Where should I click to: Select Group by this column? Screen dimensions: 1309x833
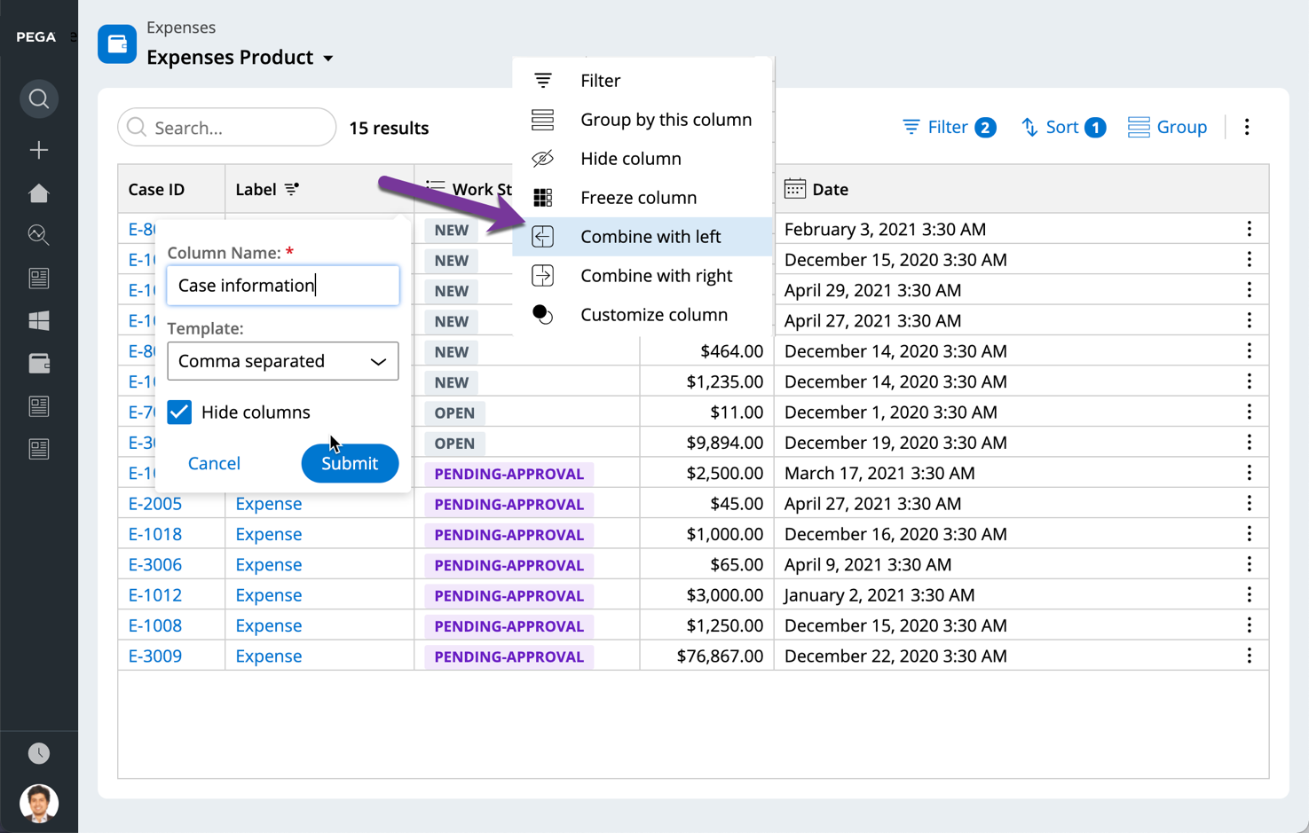pos(643,119)
